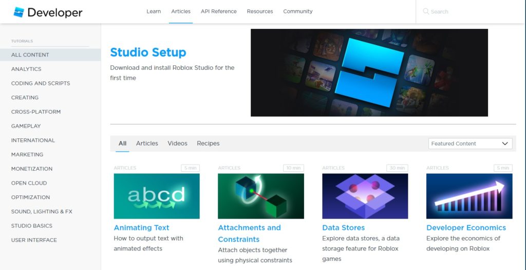The height and width of the screenshot is (270, 526).
Task: Open the Data Stores article title
Action: pyautogui.click(x=343, y=227)
